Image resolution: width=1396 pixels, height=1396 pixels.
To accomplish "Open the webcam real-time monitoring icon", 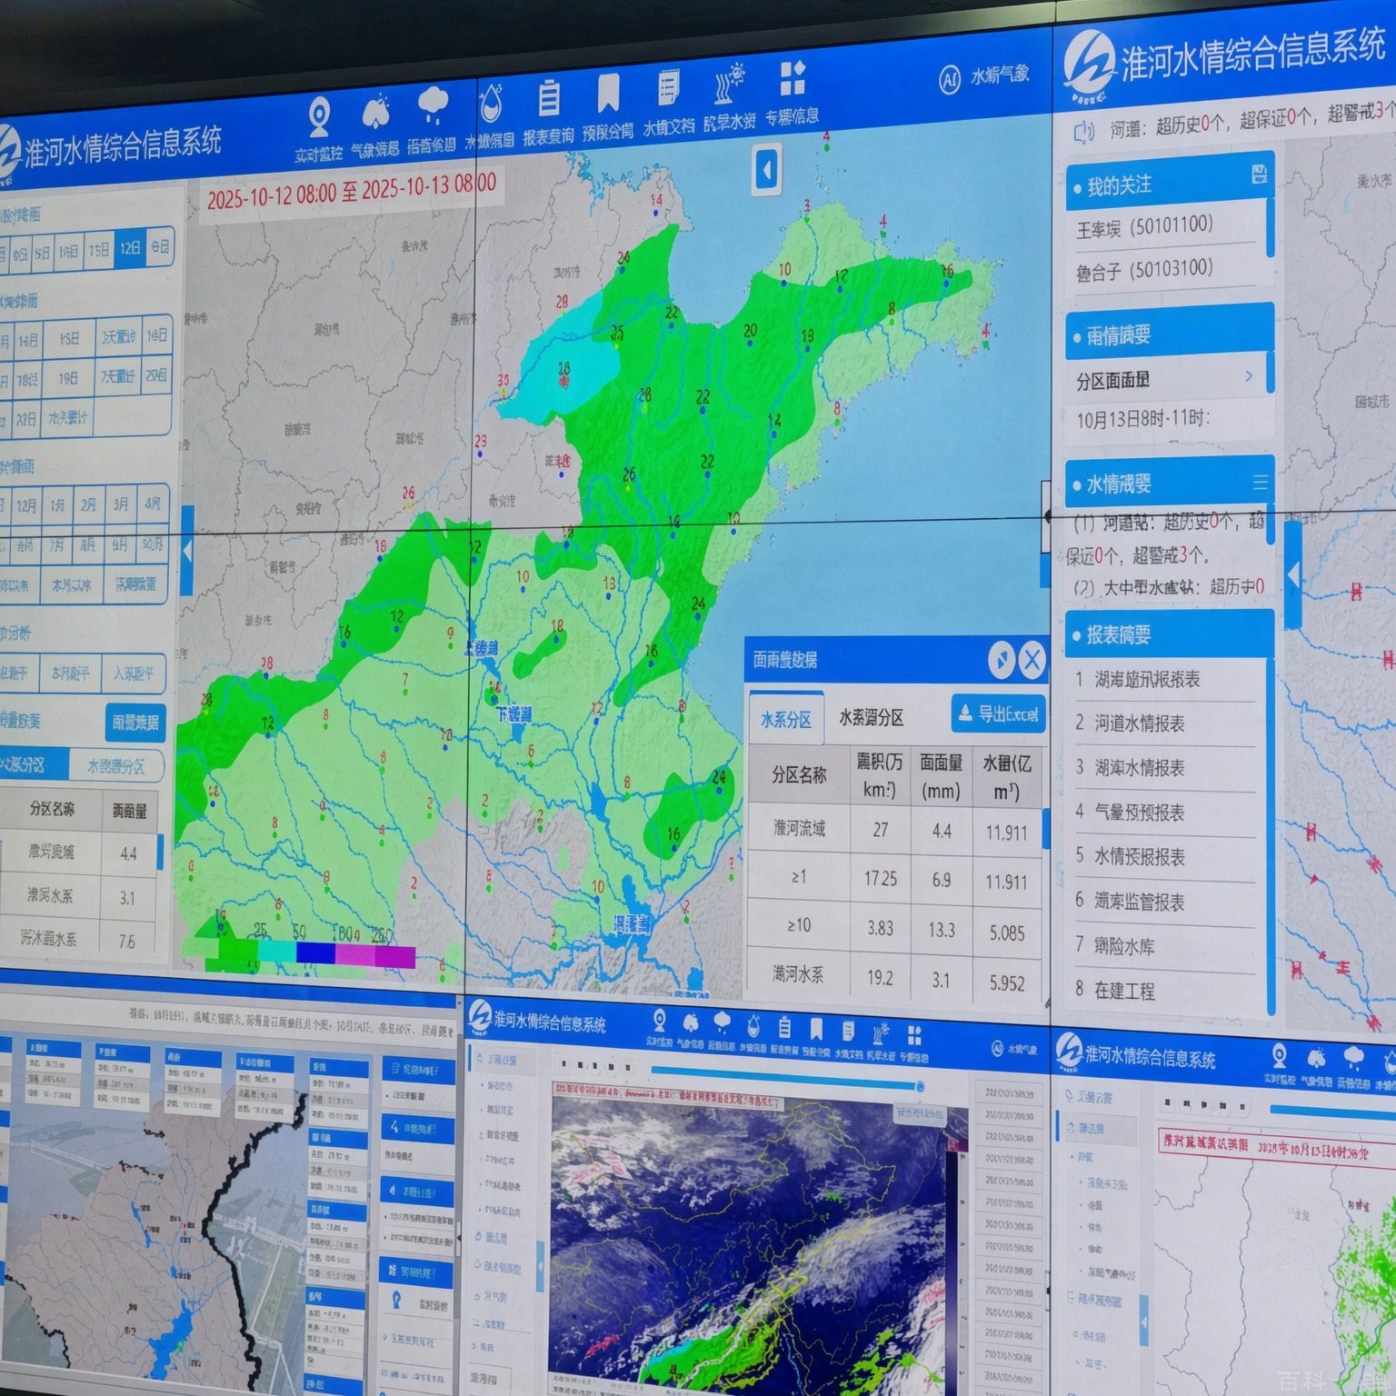I will click(319, 118).
